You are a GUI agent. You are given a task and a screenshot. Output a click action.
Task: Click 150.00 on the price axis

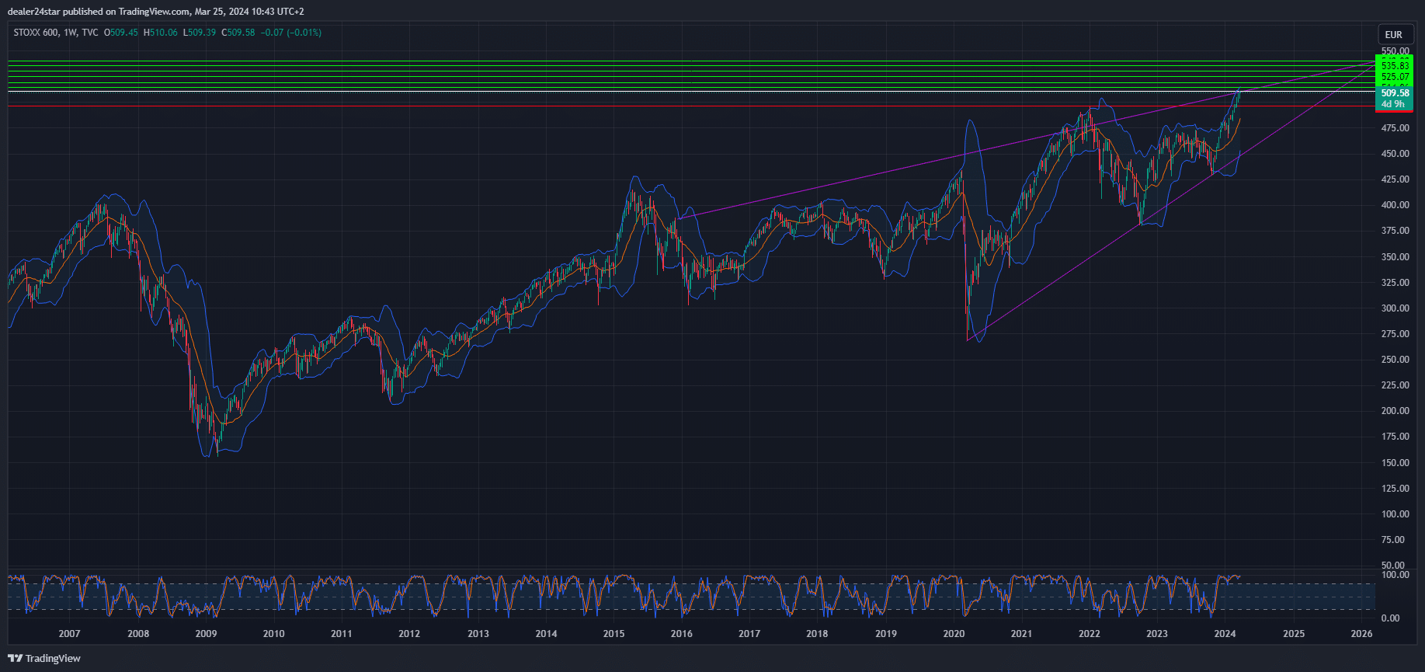click(1395, 463)
